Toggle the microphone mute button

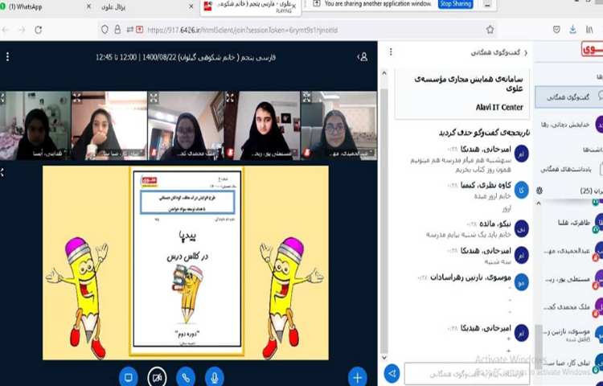point(215,377)
